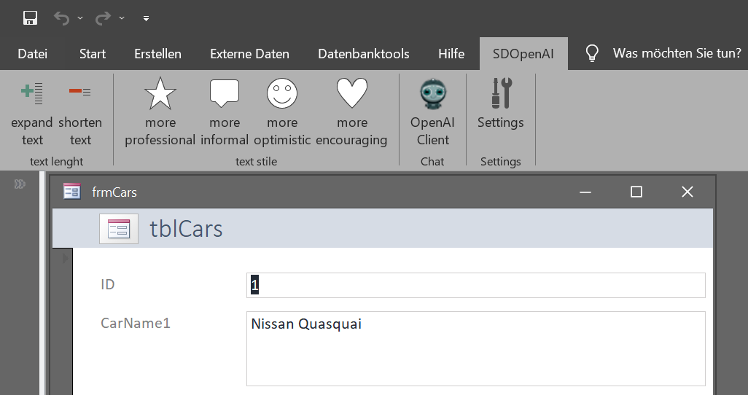Open the Externe Daten tab
Screen dimensions: 748x395
pos(249,53)
